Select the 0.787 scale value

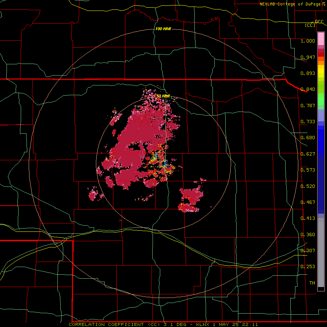tap(308, 105)
